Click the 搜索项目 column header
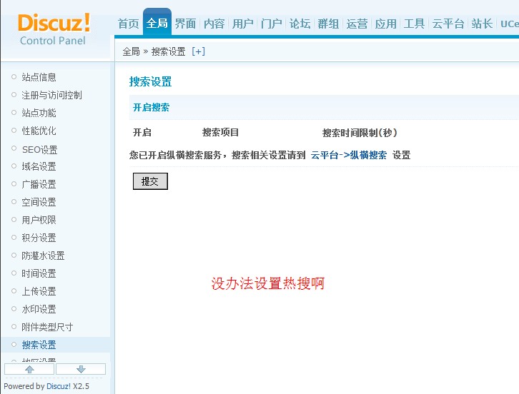519x394 pixels. (220, 132)
